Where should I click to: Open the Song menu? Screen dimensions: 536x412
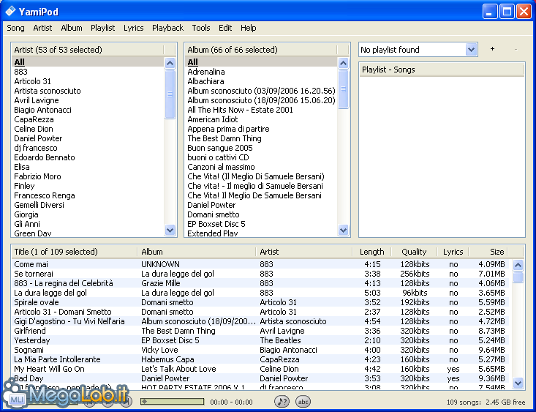click(16, 28)
